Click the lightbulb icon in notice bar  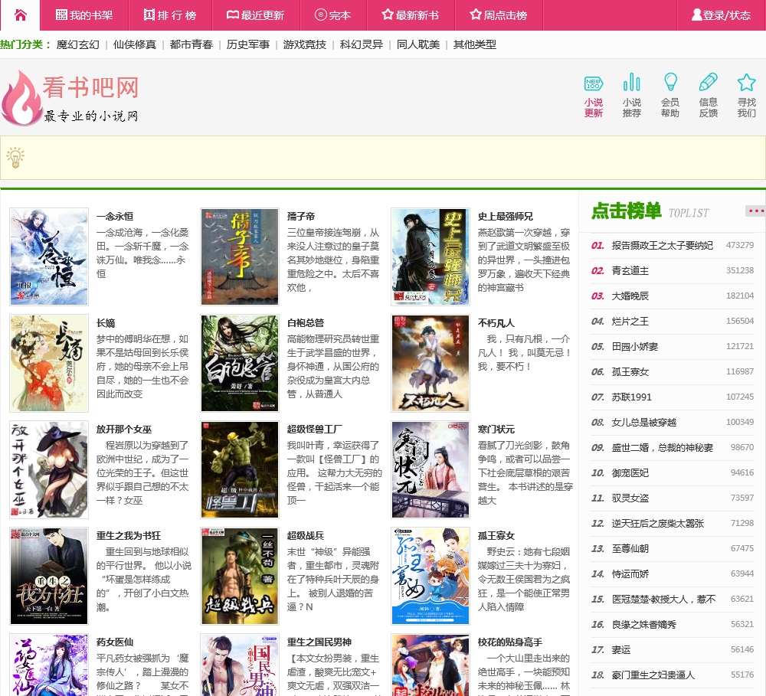pos(15,157)
